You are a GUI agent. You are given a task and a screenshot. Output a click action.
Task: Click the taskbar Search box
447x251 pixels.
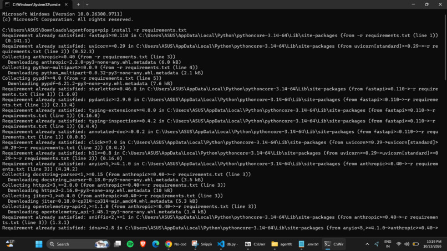78,244
